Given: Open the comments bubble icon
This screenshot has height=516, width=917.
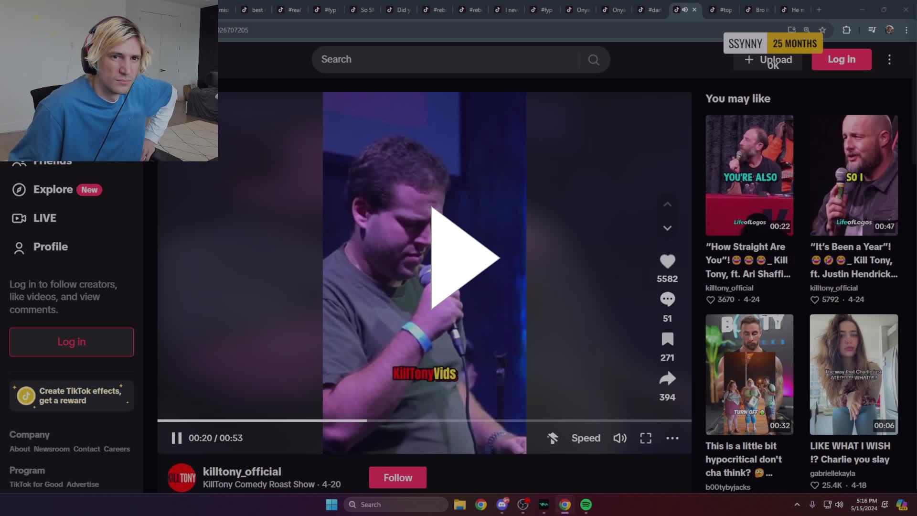Looking at the screenshot, I should coord(667,300).
